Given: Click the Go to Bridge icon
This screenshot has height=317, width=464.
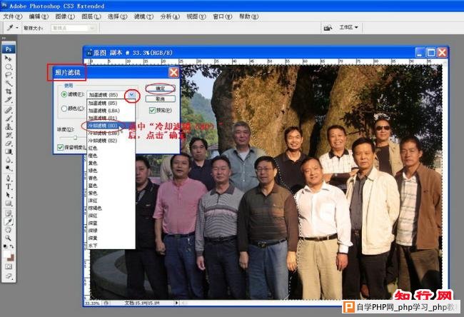Looking at the screenshot, I should [x=328, y=28].
